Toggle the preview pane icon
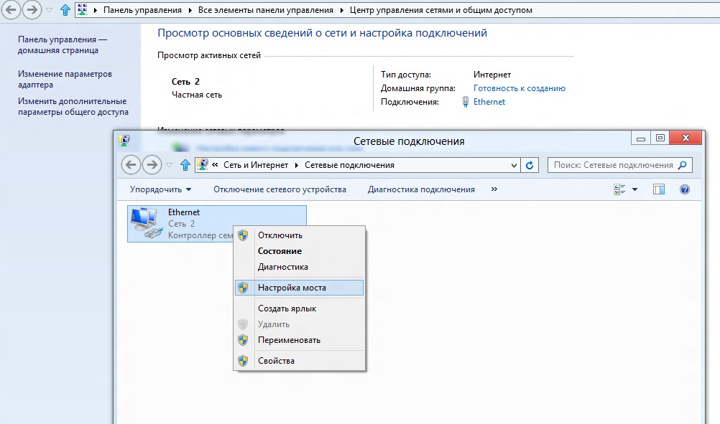Screen dimensions: 720x424 click(x=659, y=189)
